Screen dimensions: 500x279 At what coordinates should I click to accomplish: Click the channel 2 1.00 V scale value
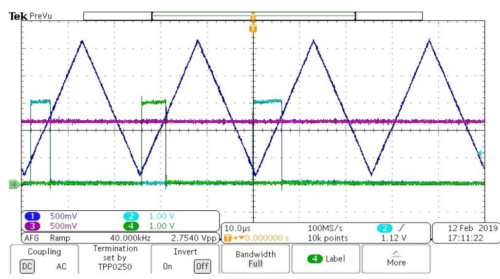tap(162, 216)
